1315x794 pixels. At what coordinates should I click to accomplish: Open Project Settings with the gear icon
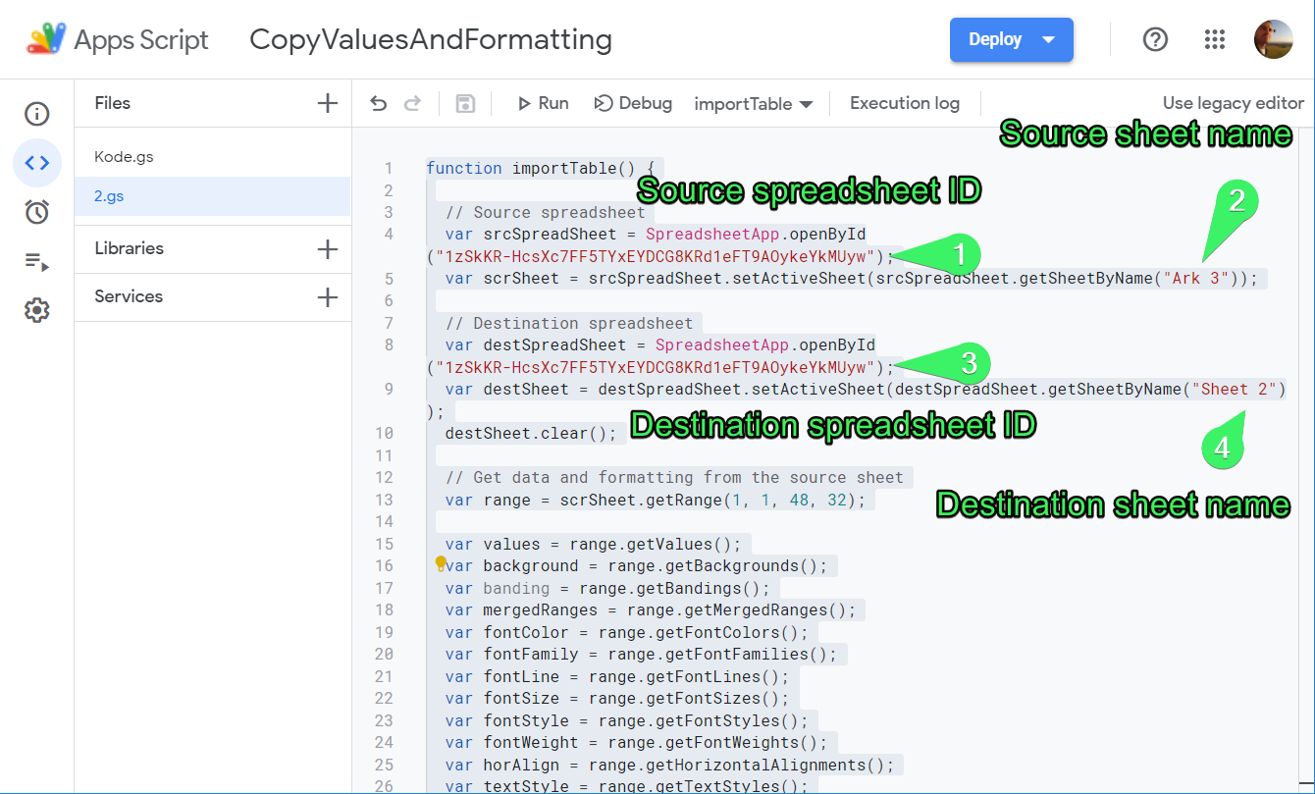pos(36,310)
